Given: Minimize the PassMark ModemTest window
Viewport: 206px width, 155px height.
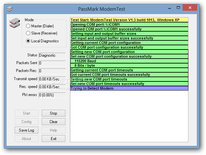Looking at the screenshot, I should click(170, 8).
